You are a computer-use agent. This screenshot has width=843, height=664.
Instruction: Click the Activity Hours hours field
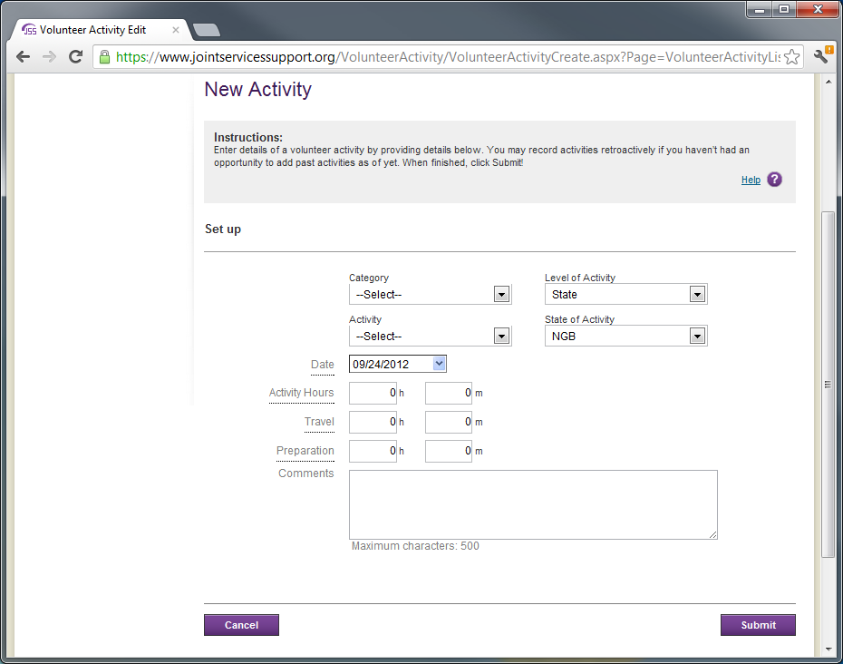pos(372,393)
